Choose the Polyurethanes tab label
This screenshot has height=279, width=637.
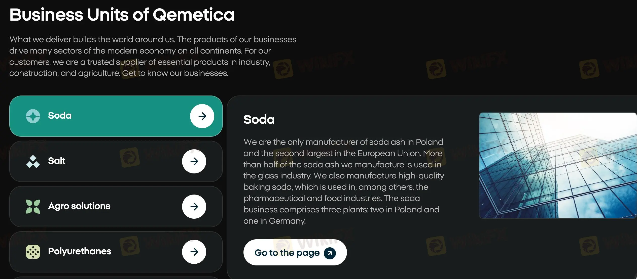pos(80,251)
